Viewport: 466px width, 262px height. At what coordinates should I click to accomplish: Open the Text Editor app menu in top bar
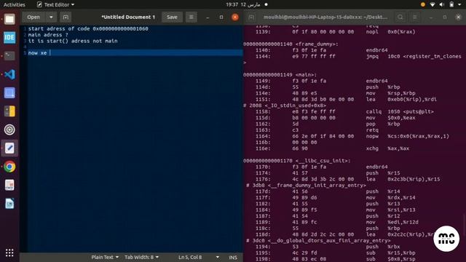pos(55,4)
